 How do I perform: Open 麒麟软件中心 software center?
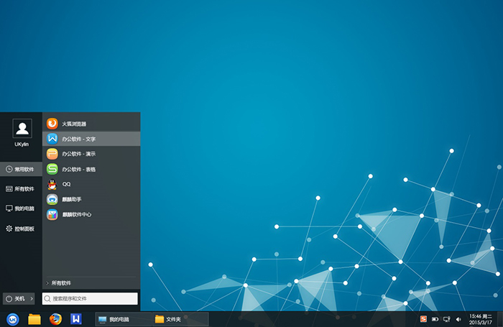coord(75,214)
